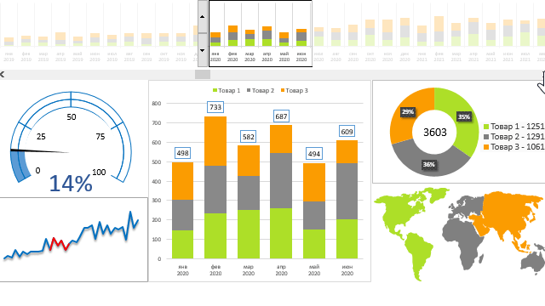Select Товар 2 - 1291 legend item

[x=513, y=137]
